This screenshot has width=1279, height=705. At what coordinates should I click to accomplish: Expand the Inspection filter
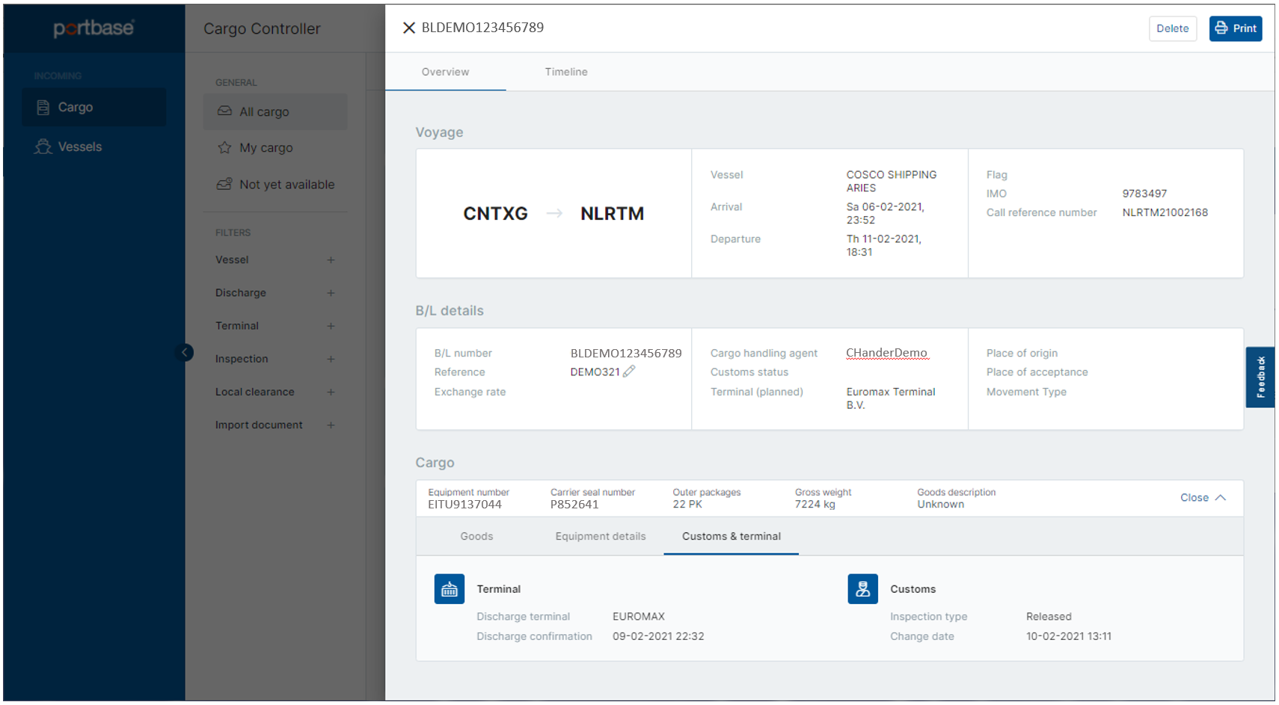click(331, 359)
